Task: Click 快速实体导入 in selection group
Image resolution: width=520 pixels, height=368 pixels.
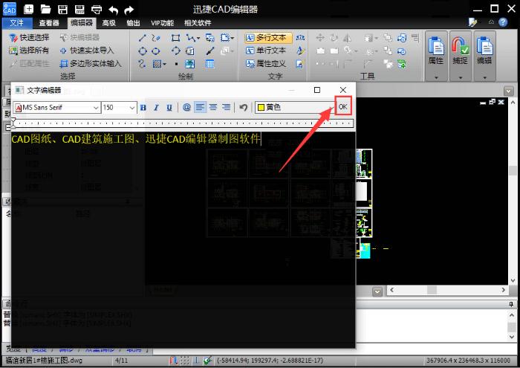Action: pos(87,51)
